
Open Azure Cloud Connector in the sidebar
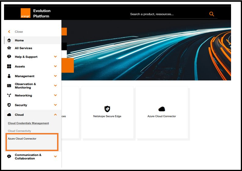(x=22, y=139)
